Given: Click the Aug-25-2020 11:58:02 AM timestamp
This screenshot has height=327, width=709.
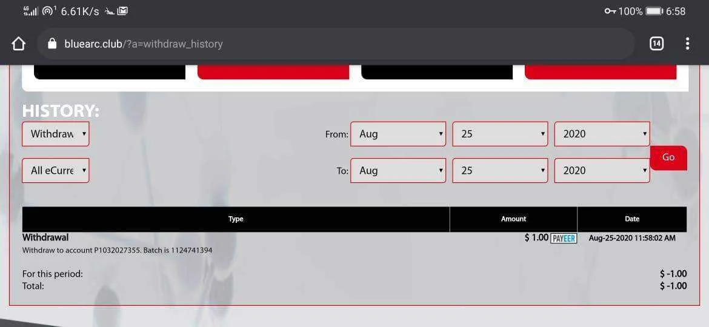Looking at the screenshot, I should (631, 238).
